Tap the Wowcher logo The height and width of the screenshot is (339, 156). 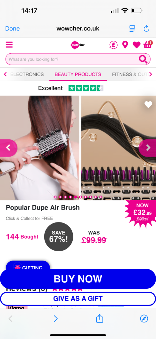point(78,45)
